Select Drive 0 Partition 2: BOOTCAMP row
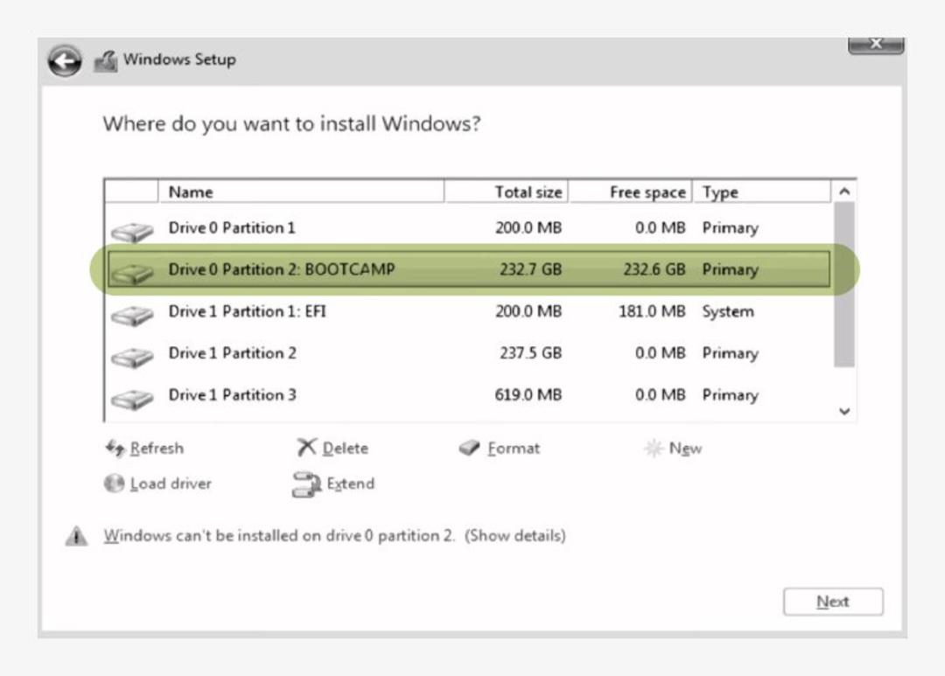The width and height of the screenshot is (945, 676). click(x=469, y=269)
